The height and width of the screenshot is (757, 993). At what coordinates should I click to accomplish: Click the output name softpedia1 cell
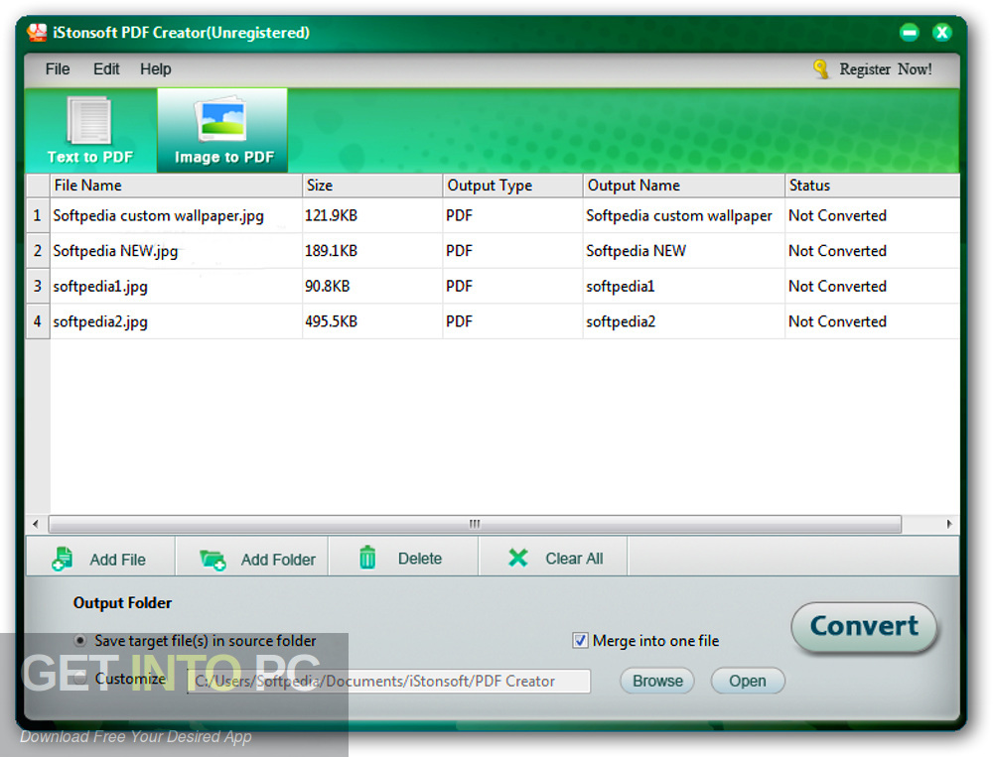coord(684,287)
